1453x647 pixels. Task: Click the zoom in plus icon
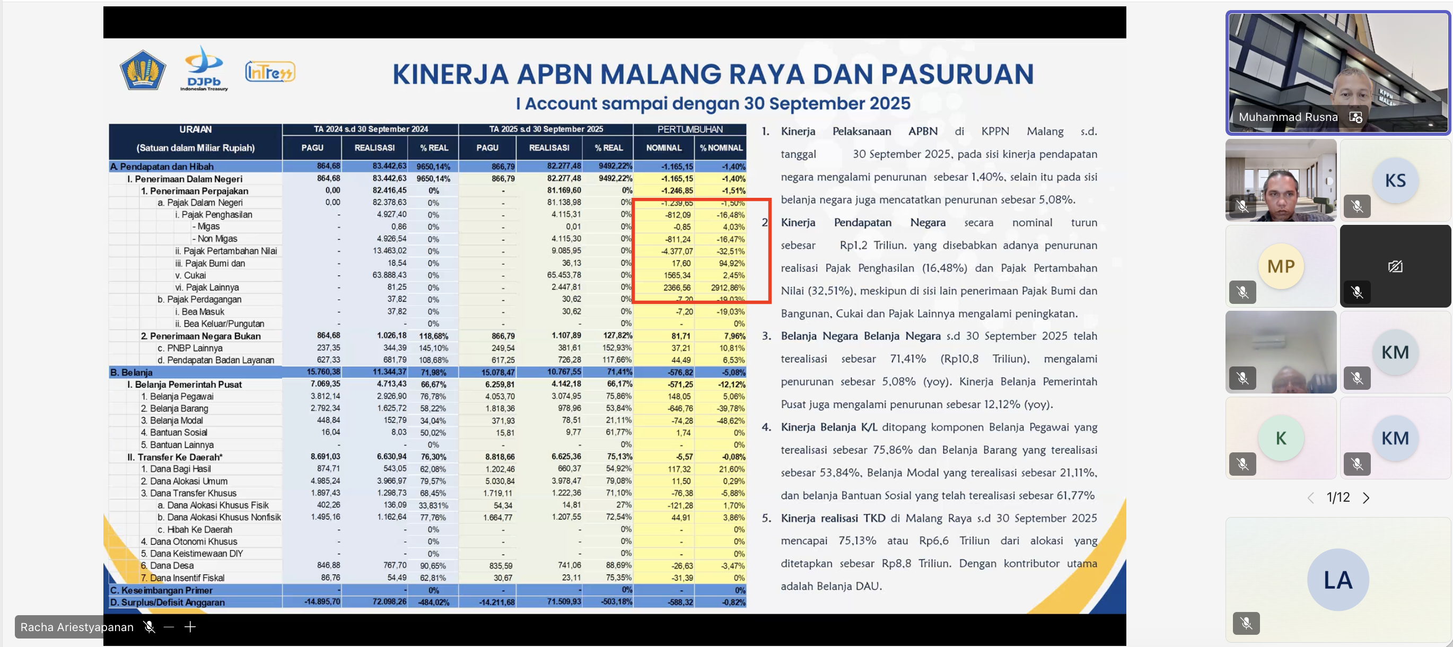point(190,627)
